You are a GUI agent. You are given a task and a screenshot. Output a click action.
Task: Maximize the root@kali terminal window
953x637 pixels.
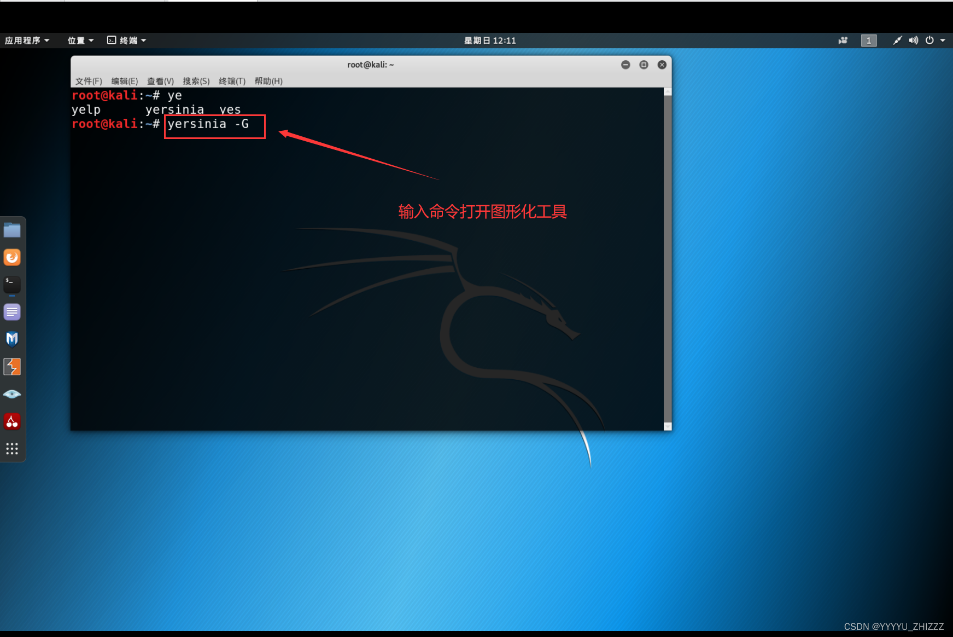click(644, 65)
